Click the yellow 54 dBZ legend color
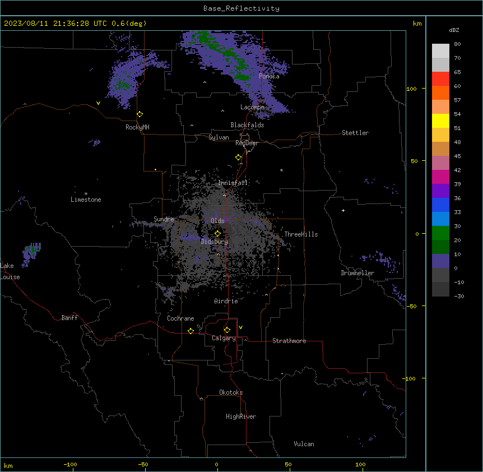This screenshot has height=472, width=483. [x=440, y=121]
